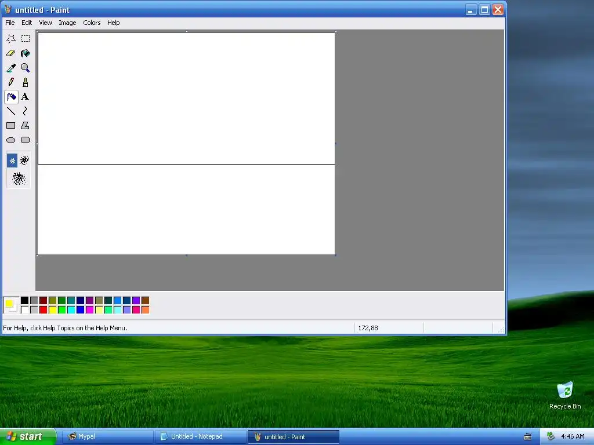This screenshot has height=445, width=594.
Task: Click the tray icon beside the clock
Action: click(551, 436)
